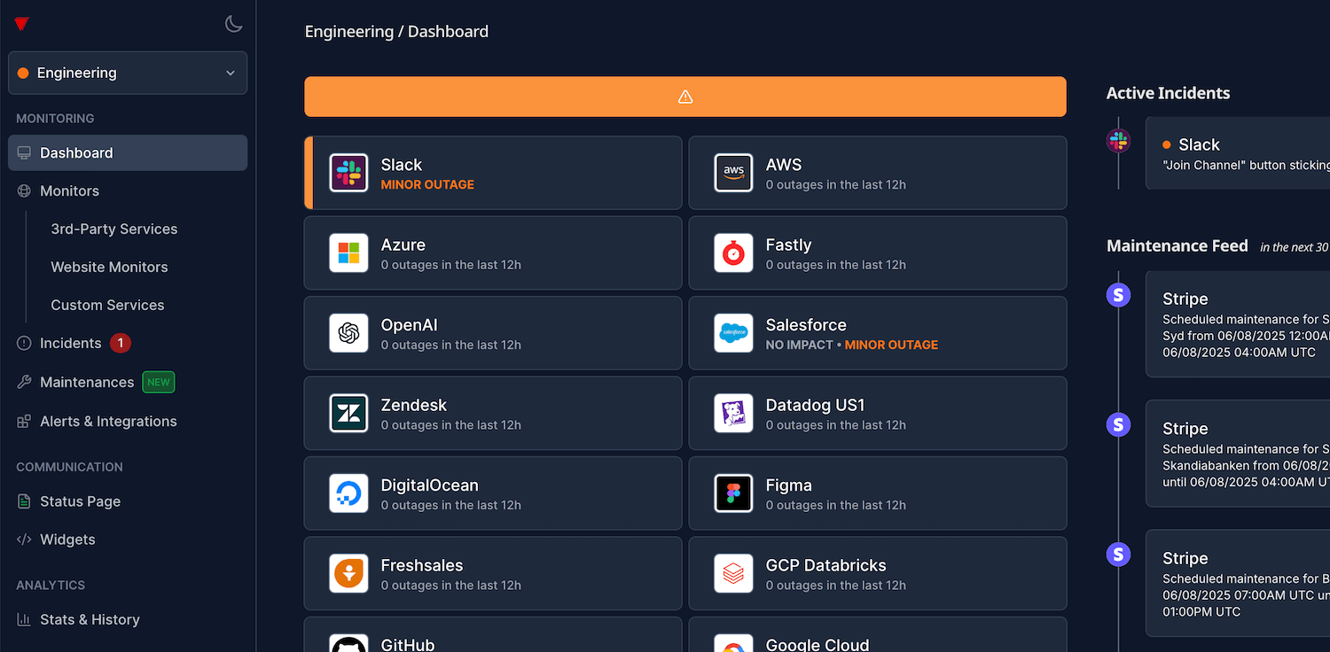The height and width of the screenshot is (652, 1330).
Task: Click "0 outages in the last 12h" under Figma
Action: click(x=836, y=505)
